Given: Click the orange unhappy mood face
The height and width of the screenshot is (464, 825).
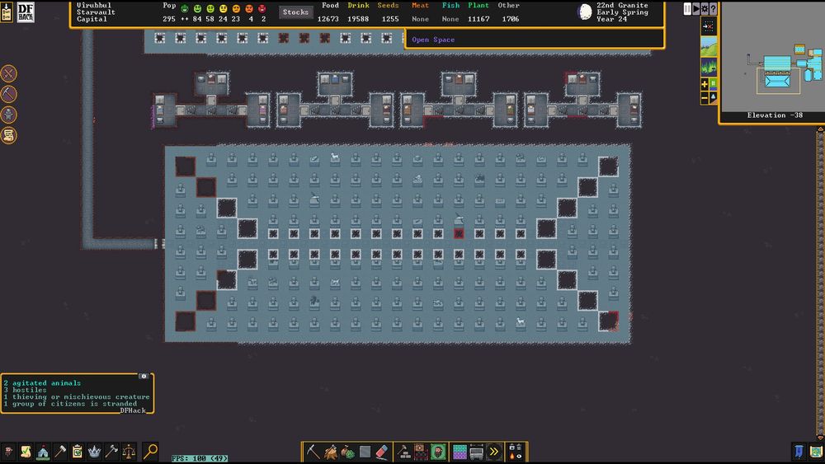Looking at the screenshot, I should [236, 8].
